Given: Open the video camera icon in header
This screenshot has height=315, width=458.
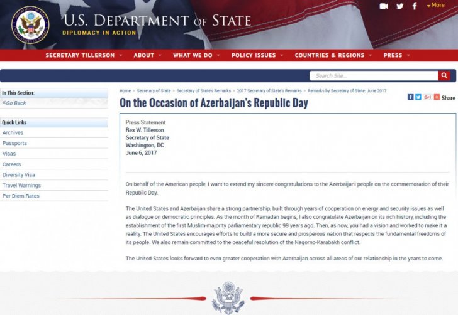Looking at the screenshot, I should click(384, 6).
